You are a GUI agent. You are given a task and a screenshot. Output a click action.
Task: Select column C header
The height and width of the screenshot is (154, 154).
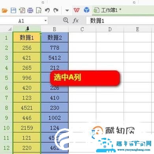tap(82, 29)
